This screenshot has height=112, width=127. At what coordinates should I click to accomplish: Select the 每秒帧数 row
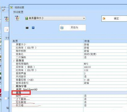69,51
